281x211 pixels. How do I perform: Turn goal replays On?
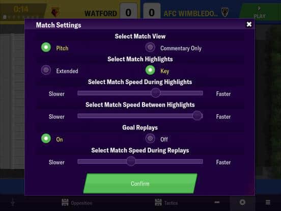click(x=46, y=139)
